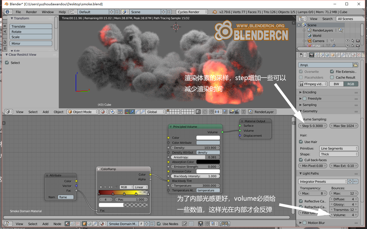The height and width of the screenshot is (229, 367).
Task: Open Modifiers properties tab (wrench icon)
Action: tap(343, 55)
